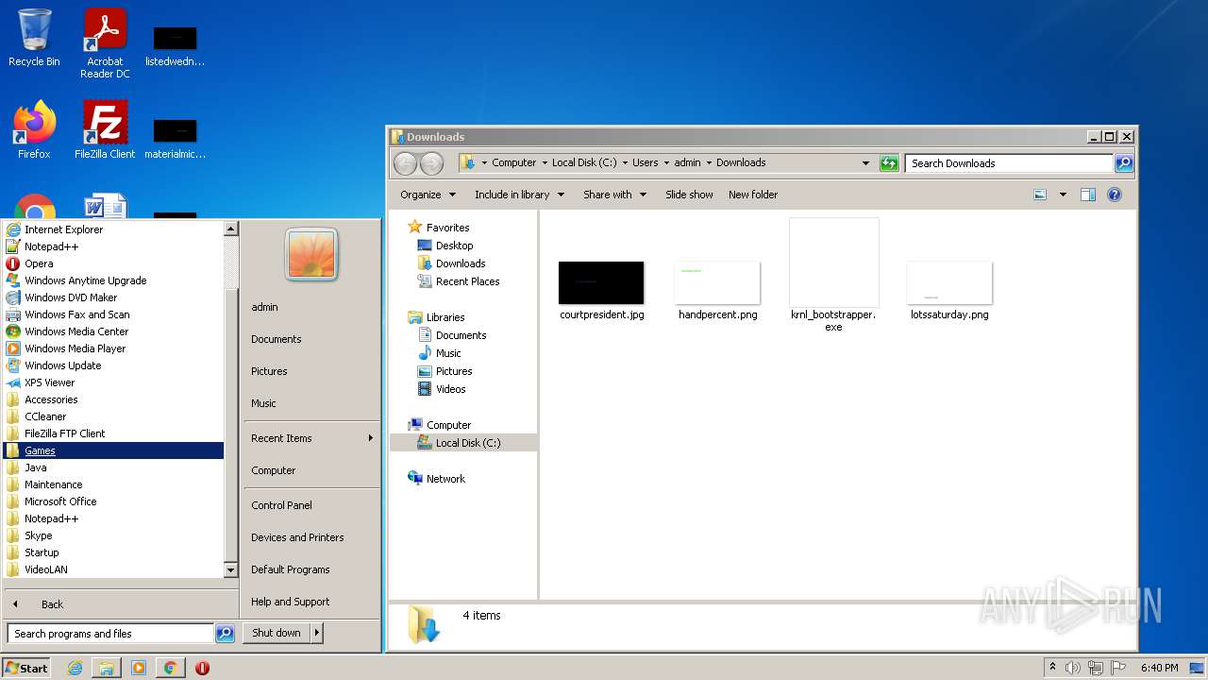
Task: Click the admin breadcrumb in address bar
Action: pos(687,162)
